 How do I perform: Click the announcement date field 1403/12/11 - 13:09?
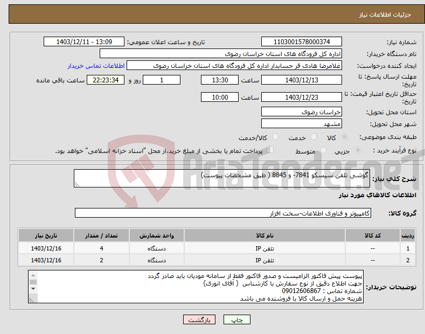(x=83, y=42)
